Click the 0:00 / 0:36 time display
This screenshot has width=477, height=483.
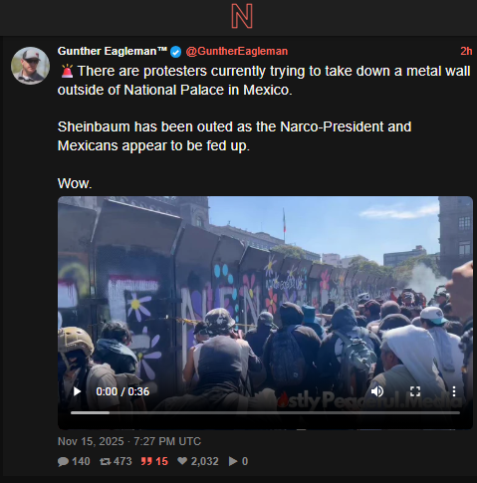[122, 391]
